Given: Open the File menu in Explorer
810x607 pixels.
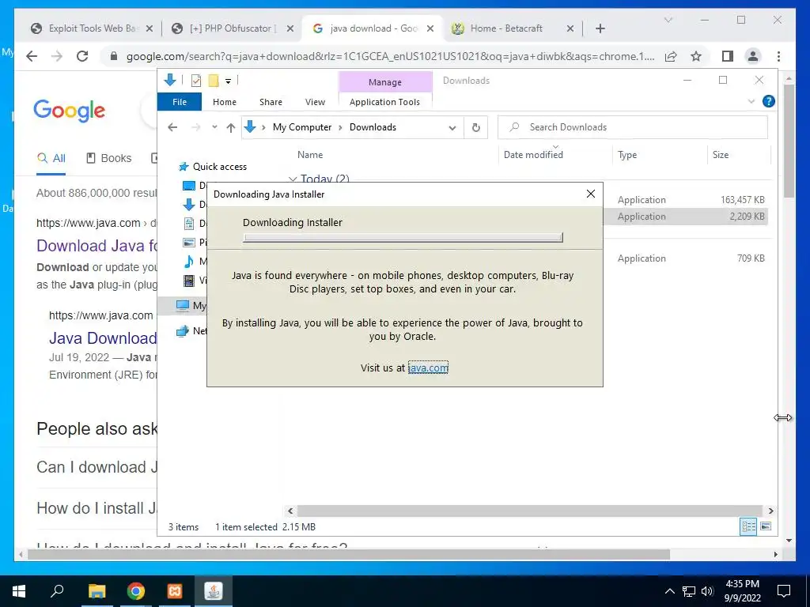Looking at the screenshot, I should (180, 102).
